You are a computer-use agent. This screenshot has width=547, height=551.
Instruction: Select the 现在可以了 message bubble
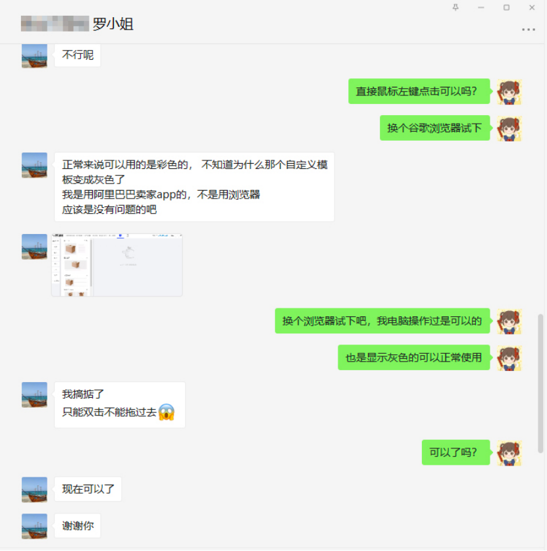[x=88, y=489]
